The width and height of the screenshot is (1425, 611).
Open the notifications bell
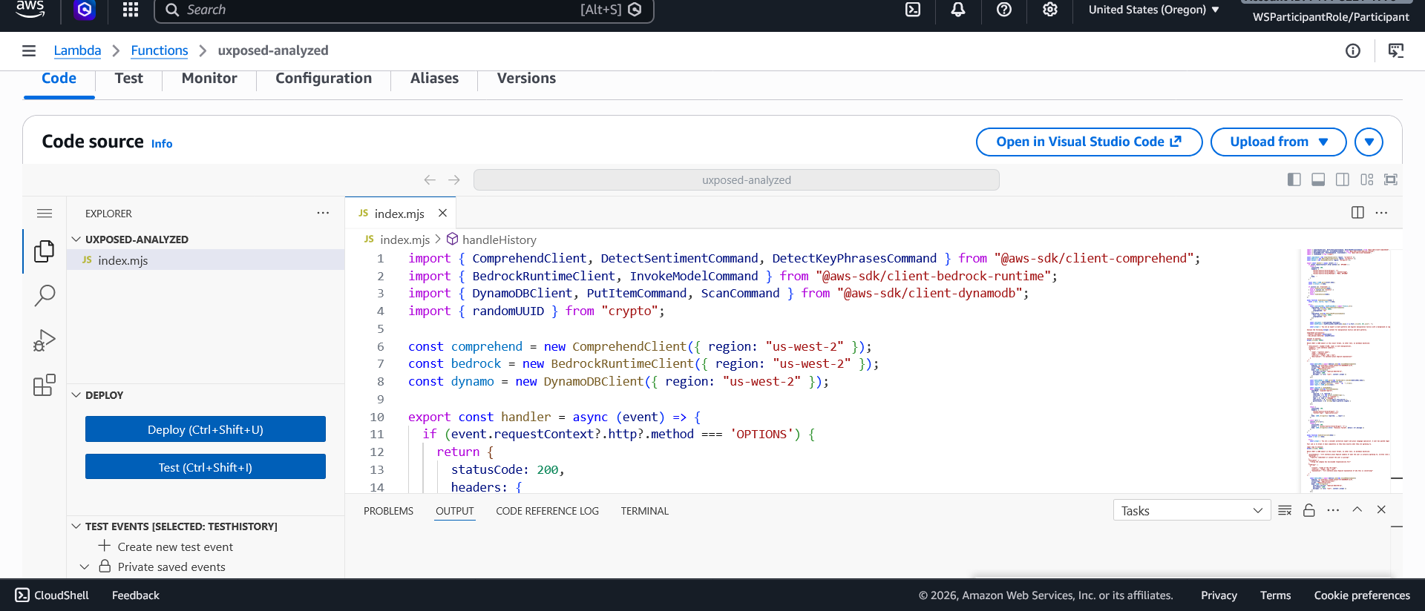click(x=958, y=10)
